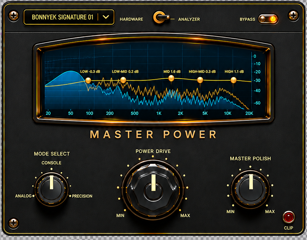Click the "LOW-MID 0.2 dB" readout
Image resolution: width=307 pixels, height=240 pixels.
[125, 71]
